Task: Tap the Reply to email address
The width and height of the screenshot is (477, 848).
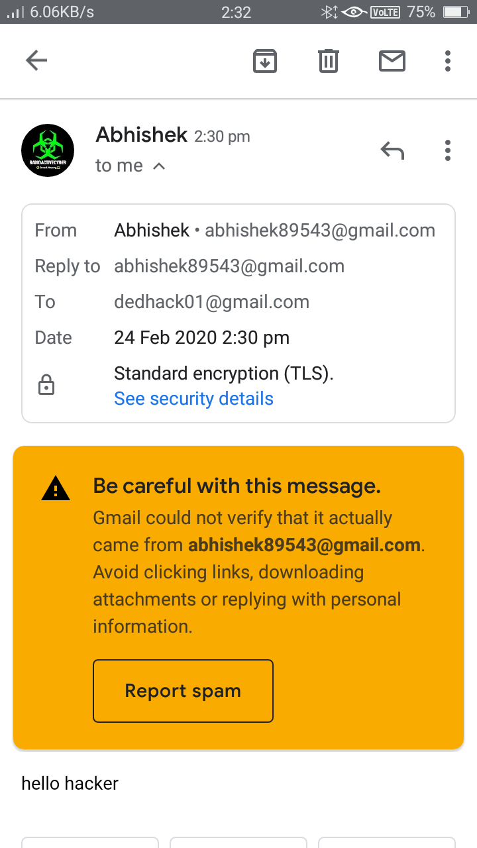Action: click(x=229, y=266)
